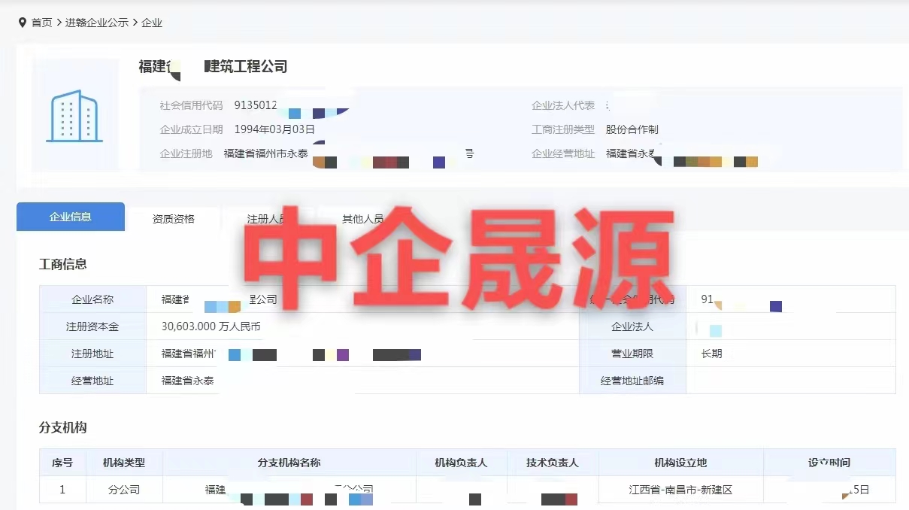The width and height of the screenshot is (909, 510).
Task: Click the 经营地址邮编 label cell
Action: point(632,381)
